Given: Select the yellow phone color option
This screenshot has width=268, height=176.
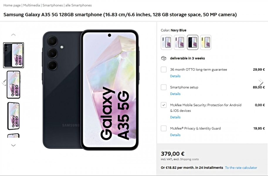Looking at the screenshot, I should coord(206,43).
